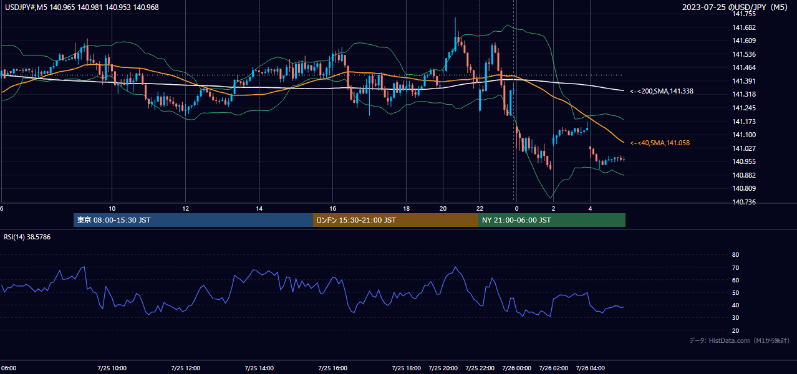Click price axis value 141.027
This screenshot has height=374, width=797.
(x=745, y=148)
